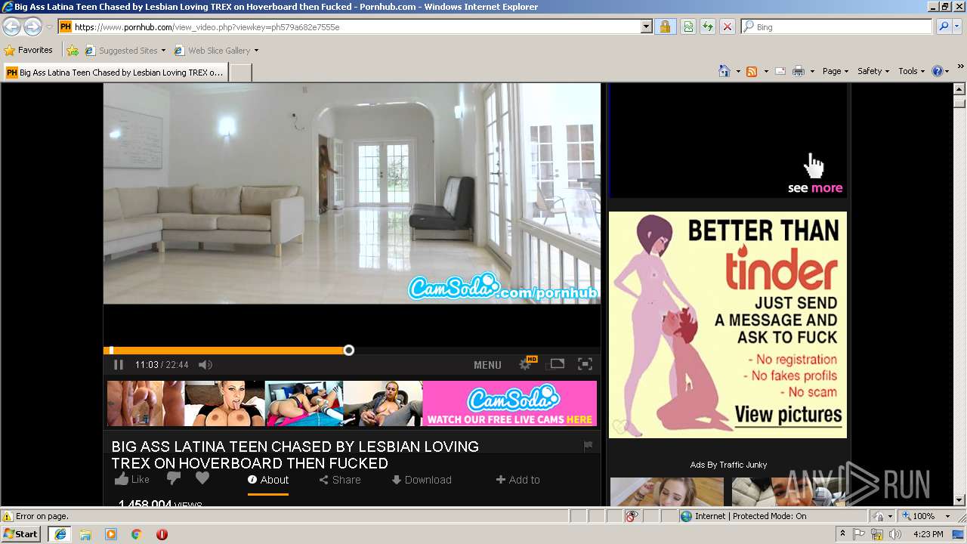The width and height of the screenshot is (967, 544).
Task: Click the Print icon in command bar
Action: click(x=799, y=71)
